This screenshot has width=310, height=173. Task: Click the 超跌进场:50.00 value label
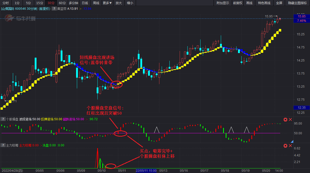[74, 119]
